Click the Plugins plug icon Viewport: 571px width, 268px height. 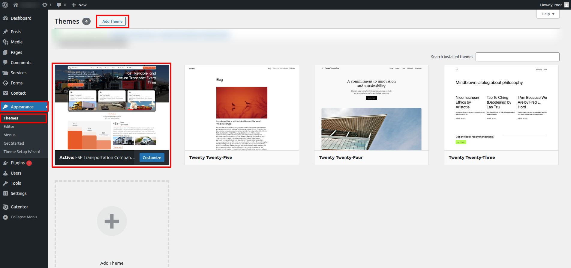(x=5, y=163)
